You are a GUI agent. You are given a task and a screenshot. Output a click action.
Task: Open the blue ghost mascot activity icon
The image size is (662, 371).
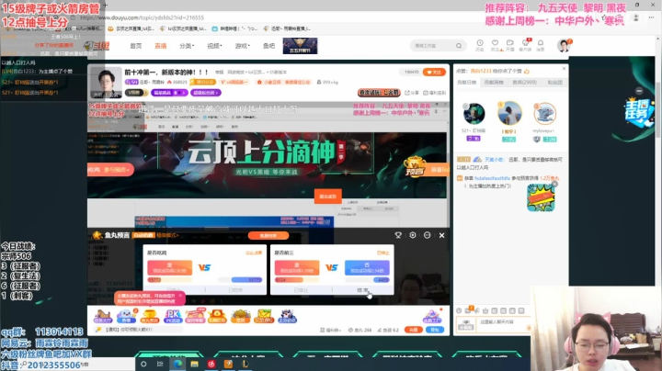point(126,316)
